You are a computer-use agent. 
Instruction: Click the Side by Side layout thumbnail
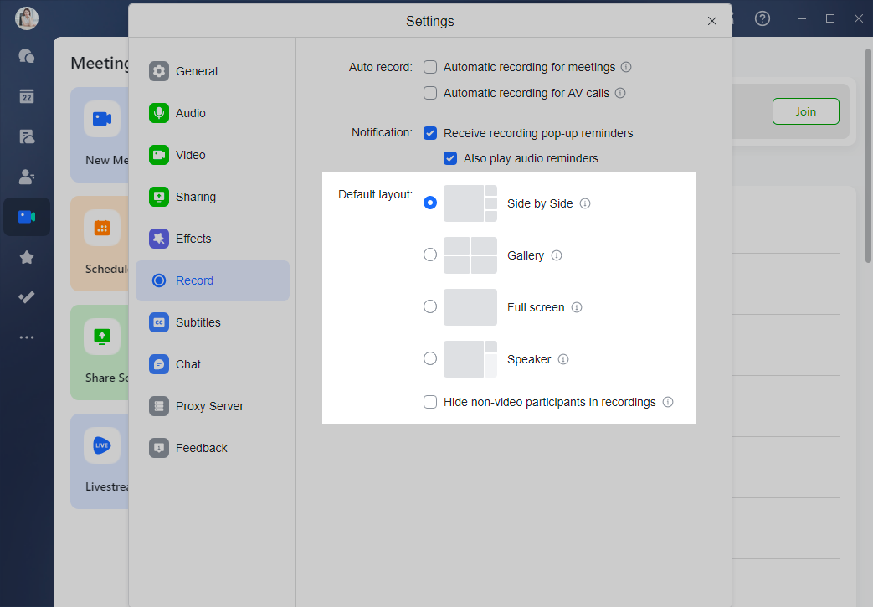tap(470, 203)
